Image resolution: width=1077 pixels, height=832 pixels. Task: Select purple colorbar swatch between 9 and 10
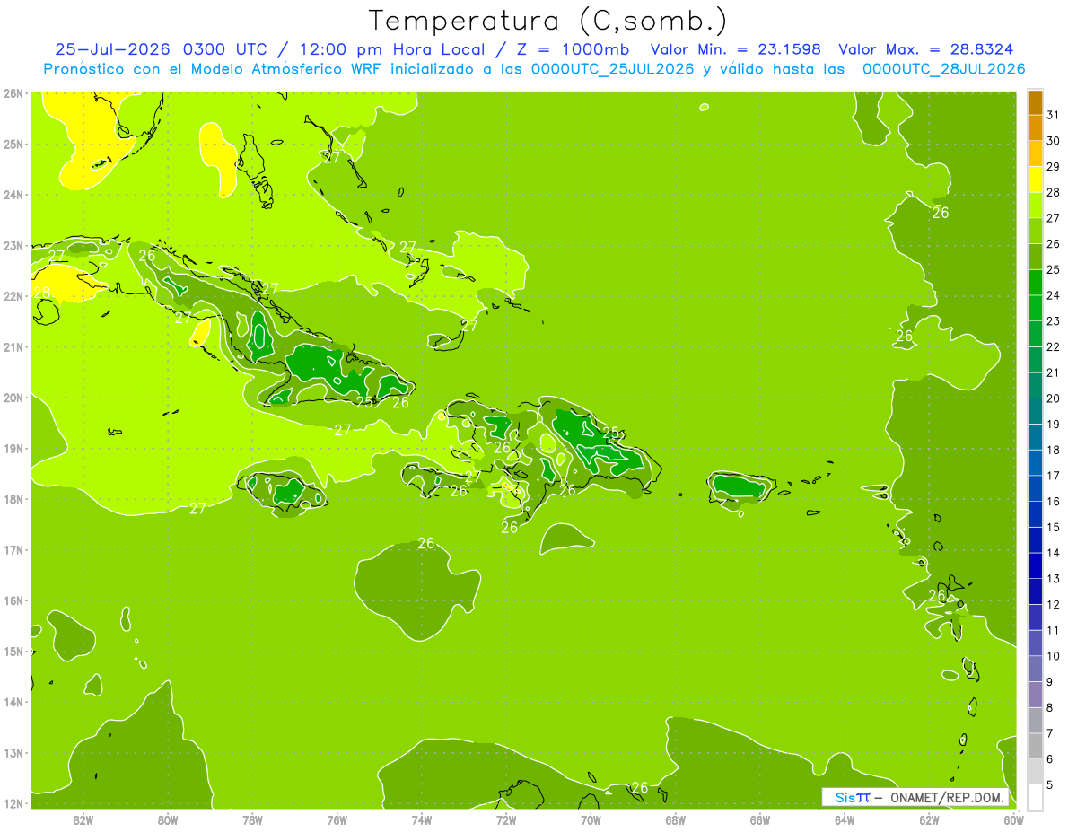(1035, 668)
